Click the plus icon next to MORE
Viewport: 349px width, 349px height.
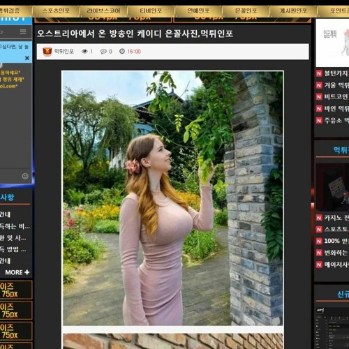coord(27,272)
